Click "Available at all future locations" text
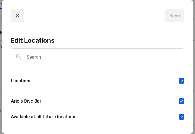 pos(43,117)
